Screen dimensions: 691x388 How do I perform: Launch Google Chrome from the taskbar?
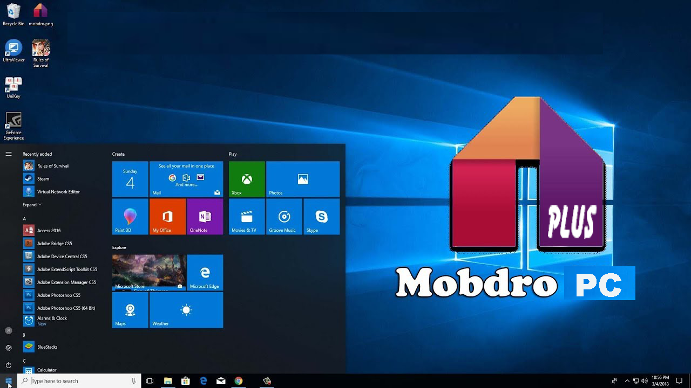point(239,381)
